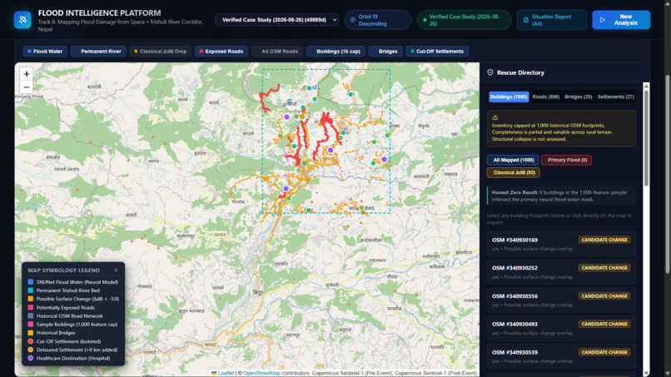Viewport: 671px width, 377px height.
Task: Click the green Verified Case Study status pill
Action: point(464,20)
